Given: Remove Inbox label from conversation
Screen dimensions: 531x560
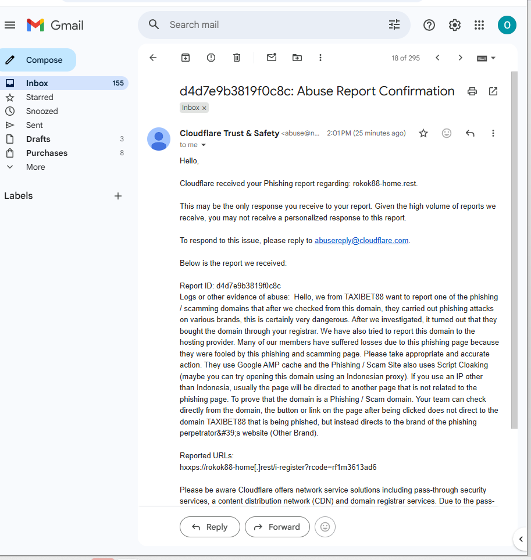Looking at the screenshot, I should click(204, 108).
